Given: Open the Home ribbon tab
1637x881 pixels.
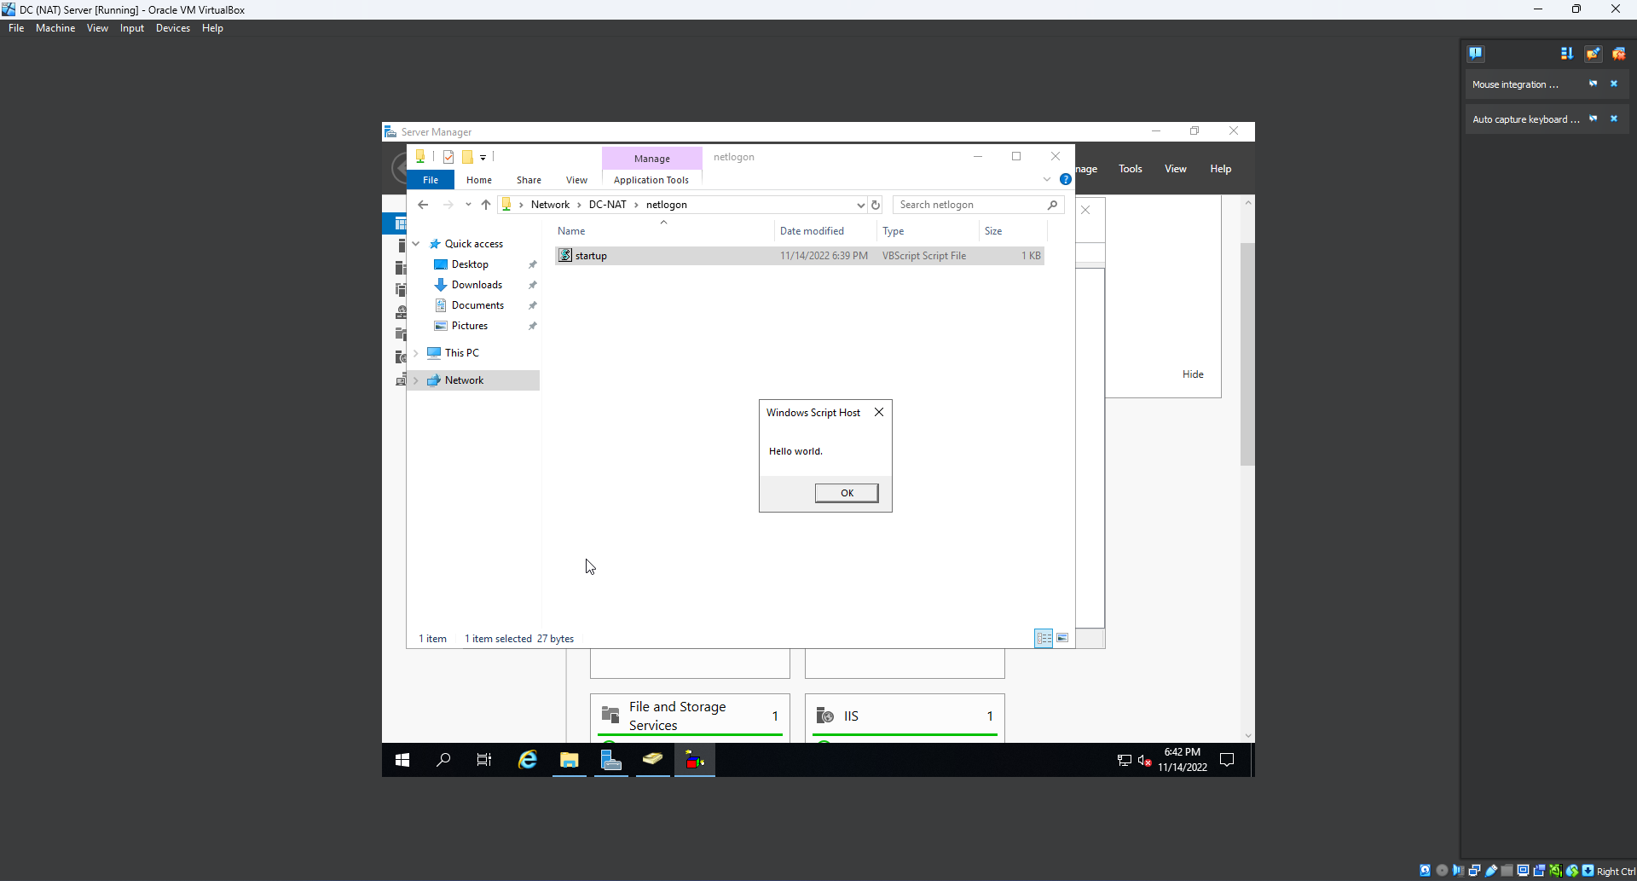Looking at the screenshot, I should pos(479,180).
